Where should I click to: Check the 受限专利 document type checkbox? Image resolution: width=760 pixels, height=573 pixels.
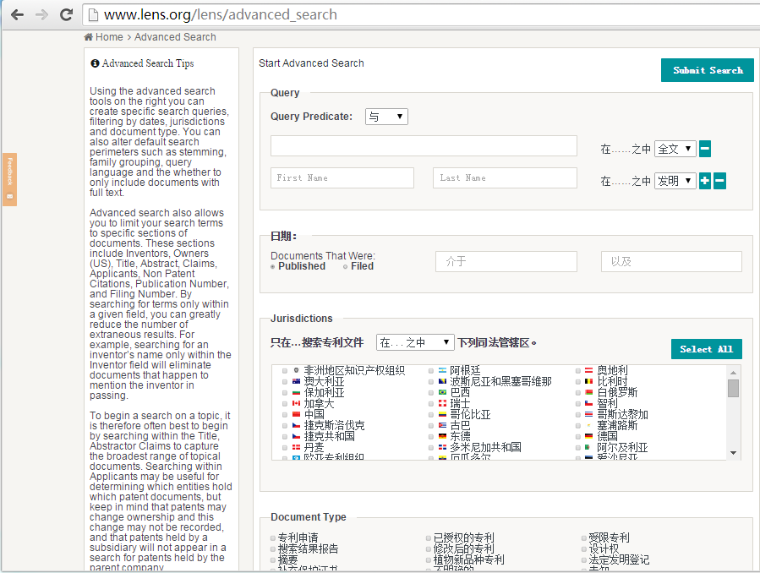(x=584, y=538)
